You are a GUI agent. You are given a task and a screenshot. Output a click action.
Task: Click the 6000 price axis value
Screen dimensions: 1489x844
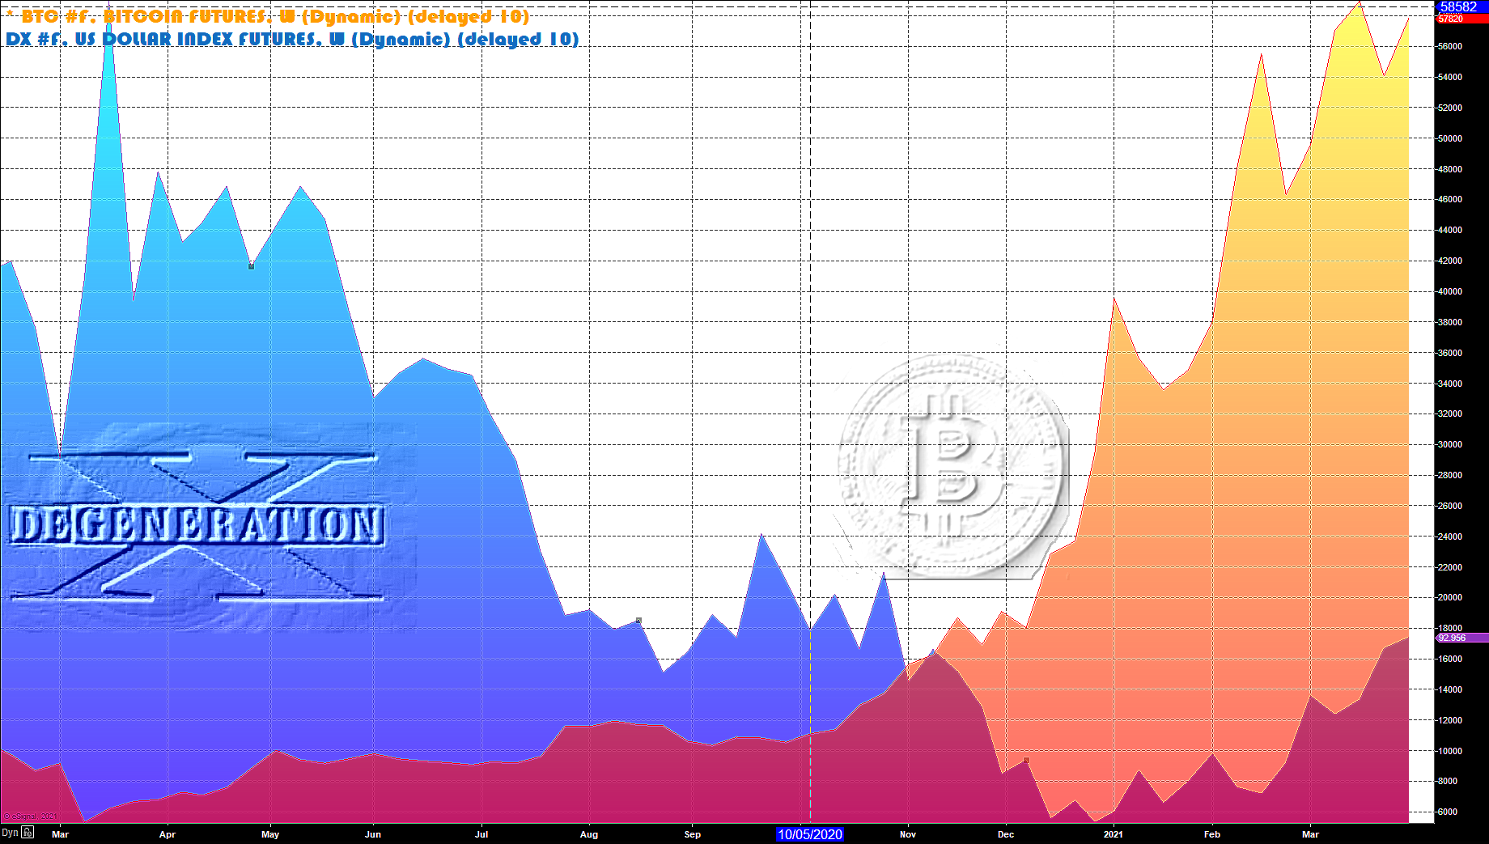1448,812
